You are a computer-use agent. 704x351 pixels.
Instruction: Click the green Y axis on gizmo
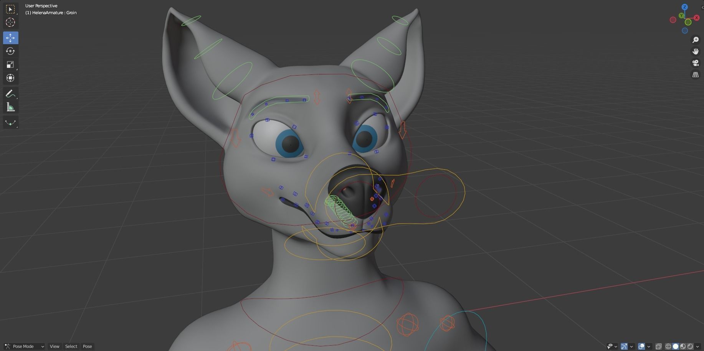(x=681, y=15)
